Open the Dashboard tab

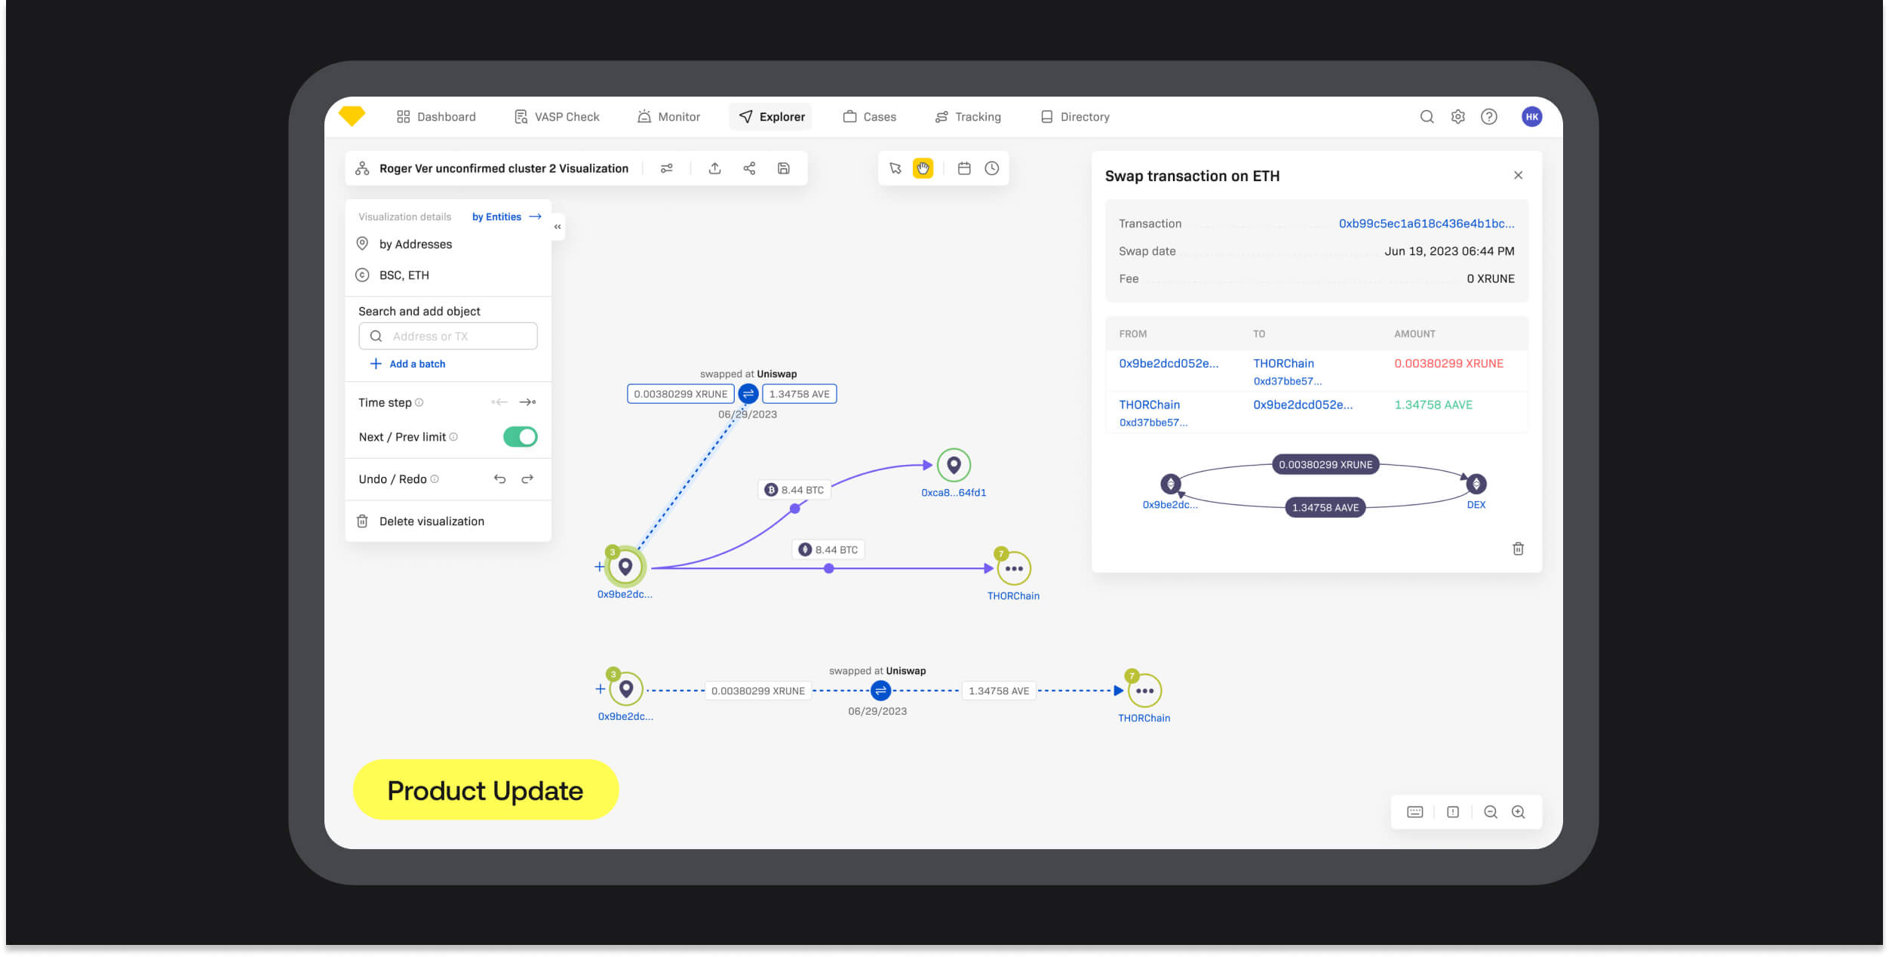(436, 117)
